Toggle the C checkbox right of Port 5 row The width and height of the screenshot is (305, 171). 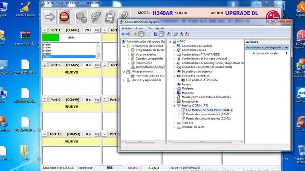[x=105, y=65]
